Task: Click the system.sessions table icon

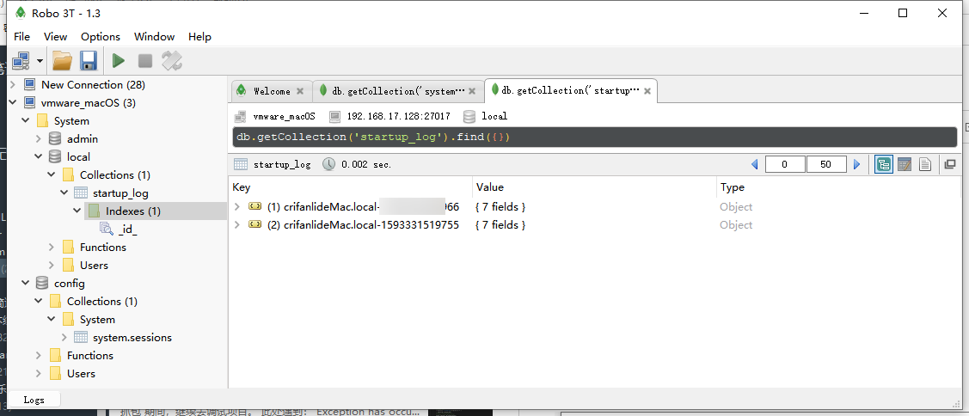Action: [80, 338]
